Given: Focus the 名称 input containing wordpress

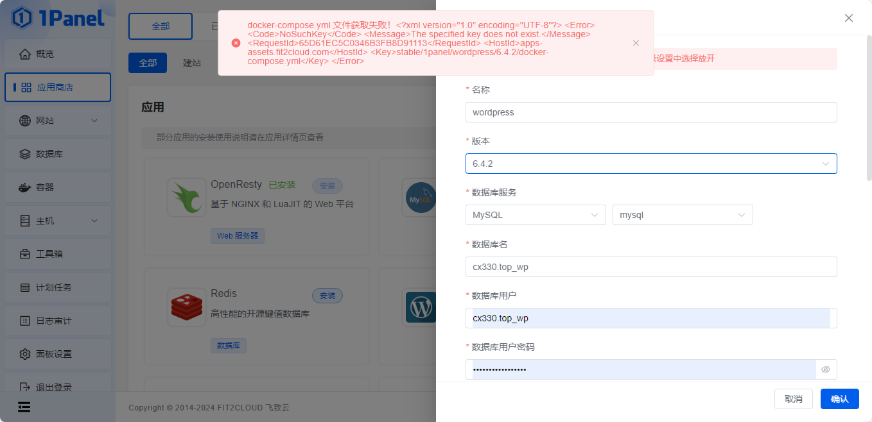Looking at the screenshot, I should click(x=651, y=112).
